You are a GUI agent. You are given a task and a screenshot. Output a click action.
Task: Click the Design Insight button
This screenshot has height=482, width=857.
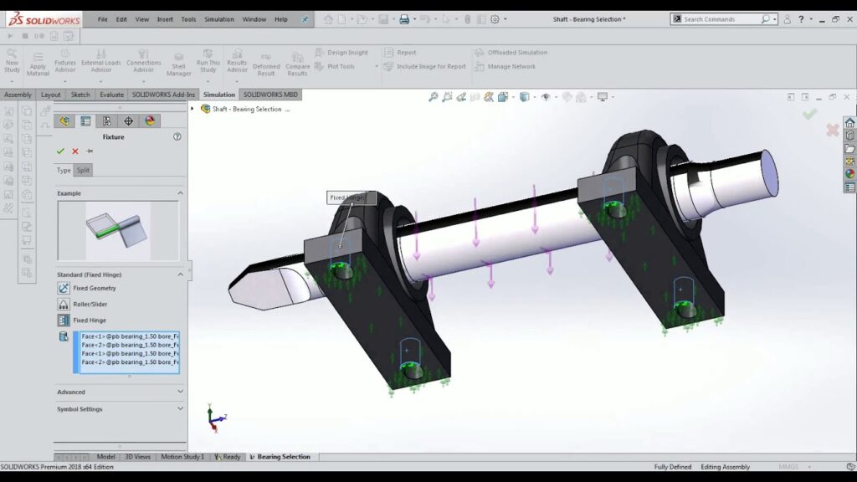341,53
